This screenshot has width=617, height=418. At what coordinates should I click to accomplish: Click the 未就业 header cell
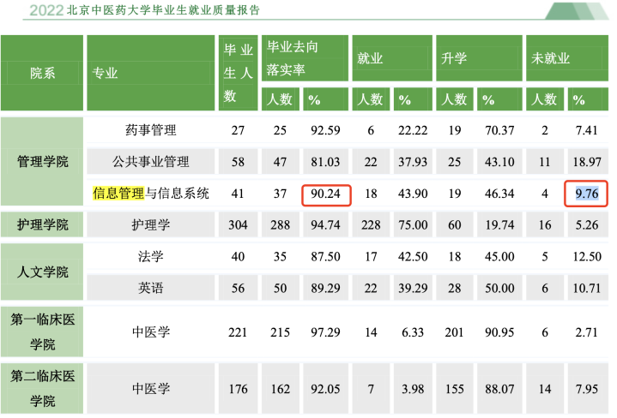pos(567,58)
